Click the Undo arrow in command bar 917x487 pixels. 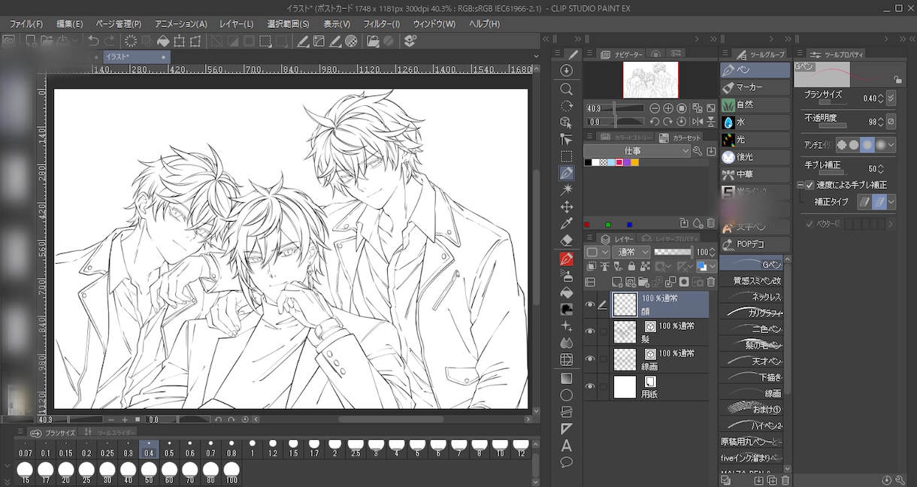[93, 41]
